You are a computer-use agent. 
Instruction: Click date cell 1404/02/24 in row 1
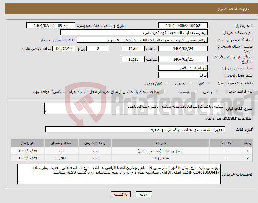[28, 151]
